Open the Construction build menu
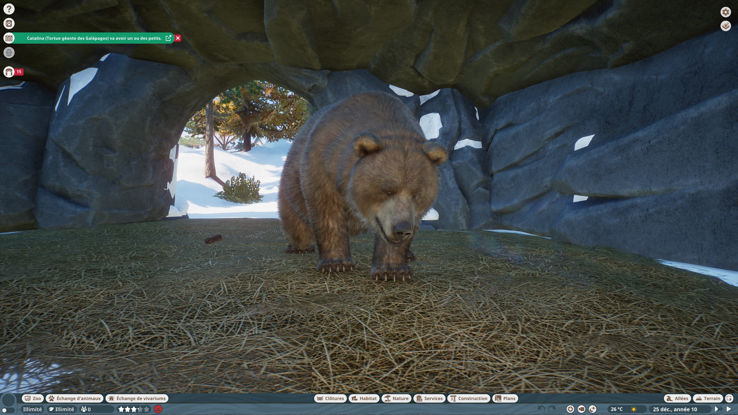 (469, 398)
